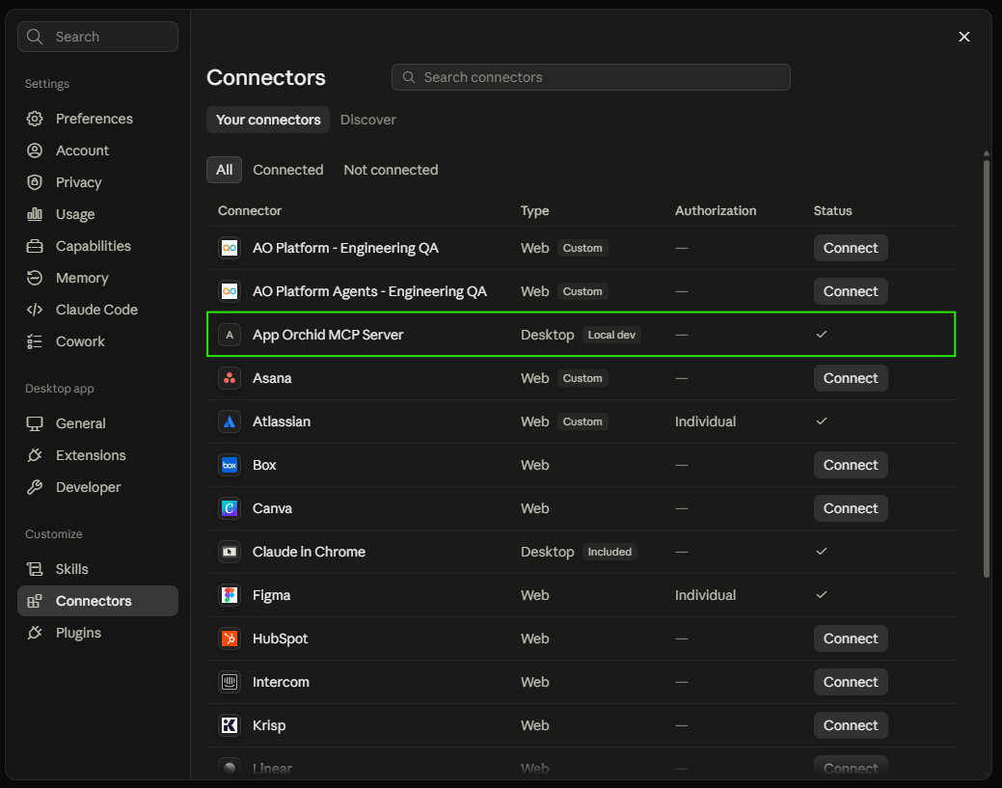Connect the Canva connector
The image size is (1002, 788).
click(851, 508)
